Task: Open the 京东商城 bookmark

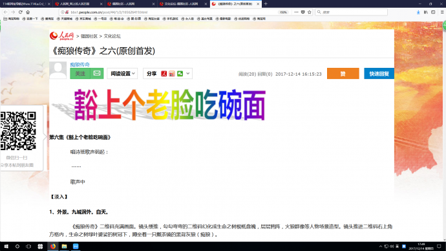Action: coord(83,19)
